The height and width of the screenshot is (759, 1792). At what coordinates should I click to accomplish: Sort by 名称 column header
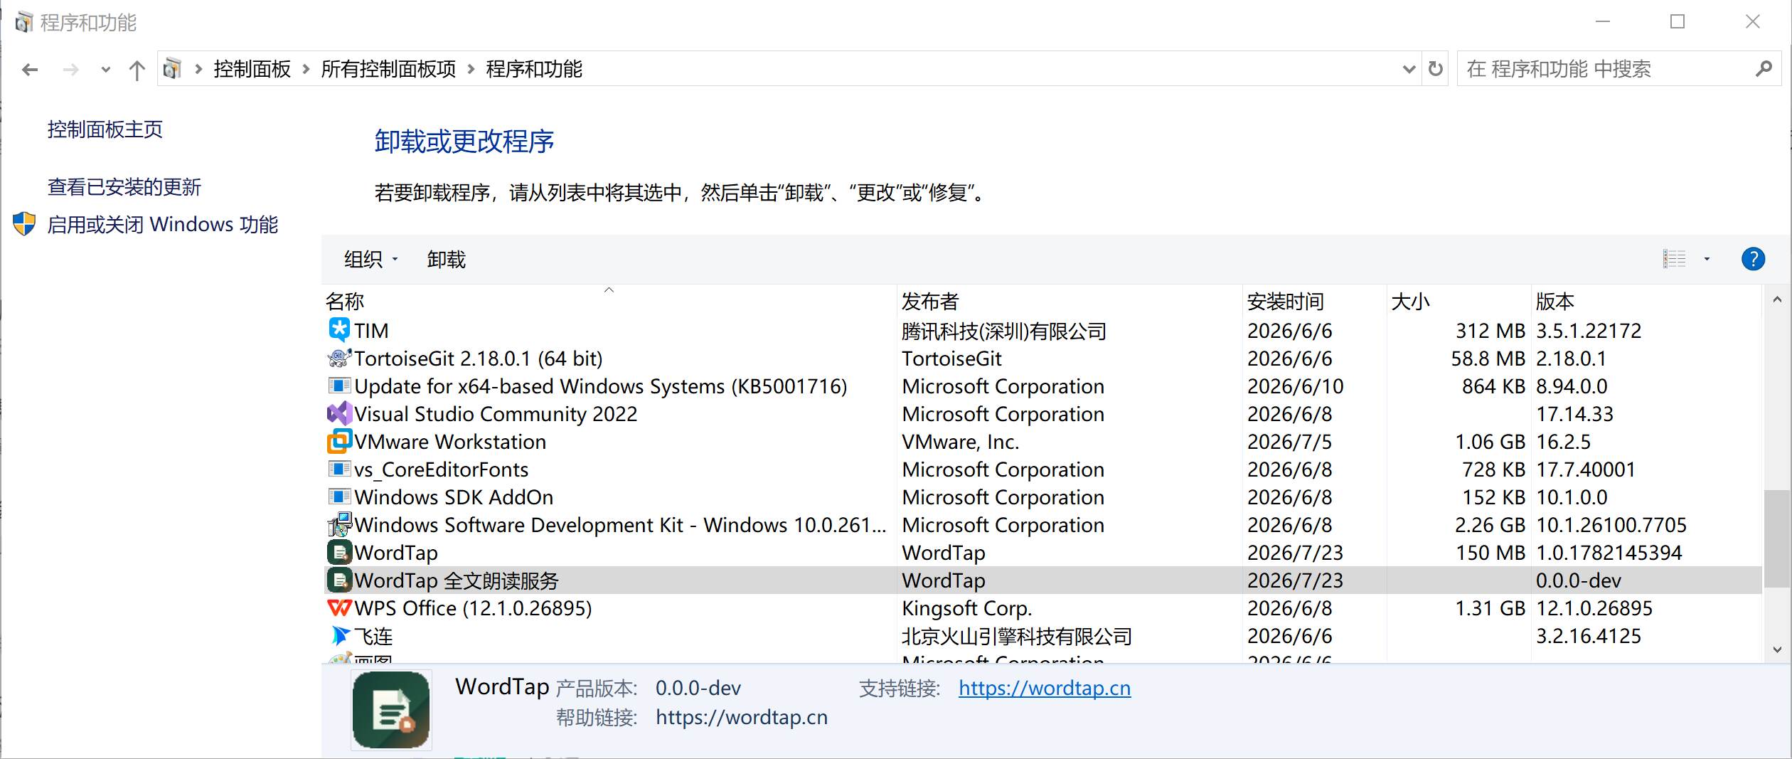coord(609,301)
